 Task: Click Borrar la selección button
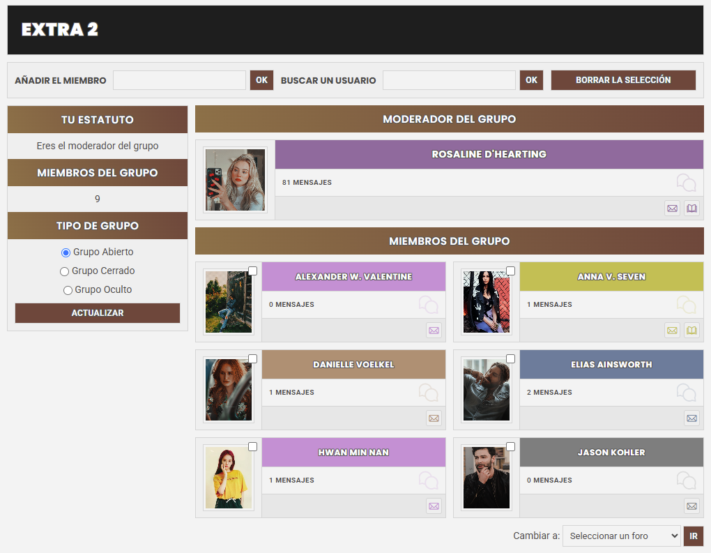click(x=623, y=80)
